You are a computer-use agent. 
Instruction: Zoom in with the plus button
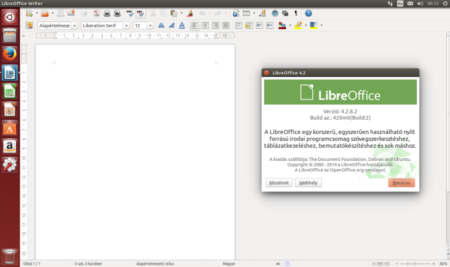click(433, 264)
